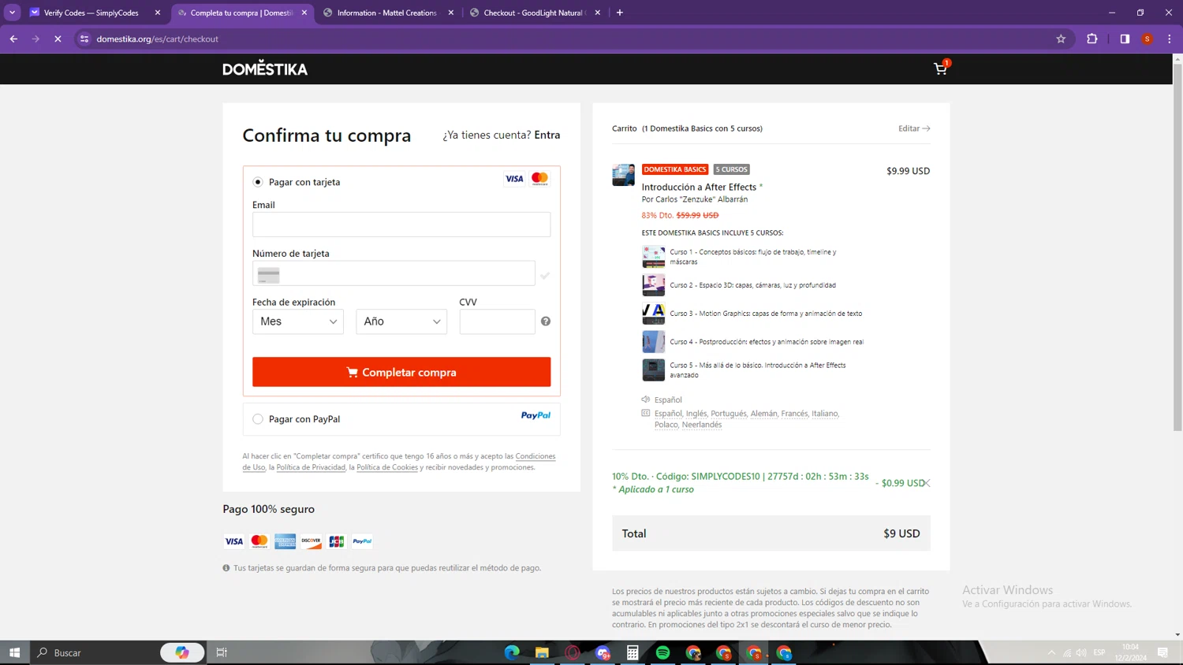
Task: Click the Domestika logo
Action: coord(265,69)
